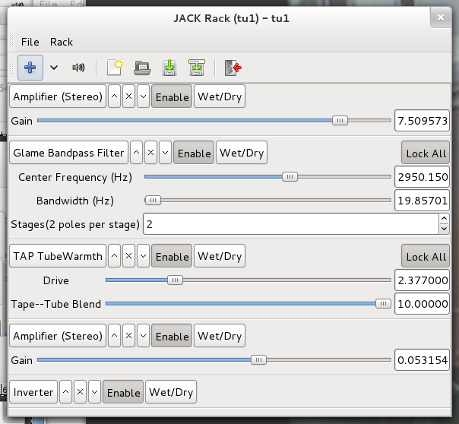Remove the Glame Bandpass Filter plugin
The width and height of the screenshot is (459, 424).
150,153
